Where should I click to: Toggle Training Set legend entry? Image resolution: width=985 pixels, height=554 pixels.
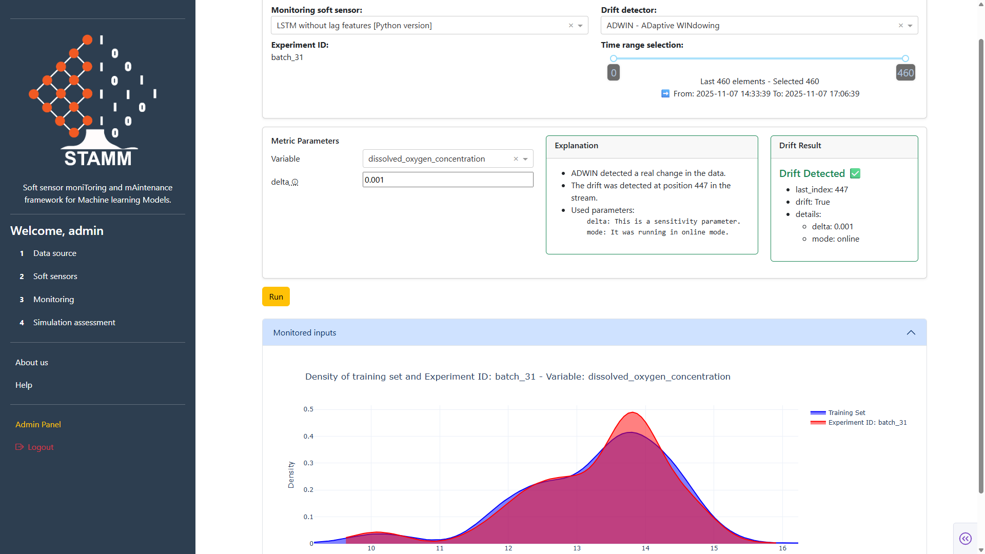[x=846, y=412]
